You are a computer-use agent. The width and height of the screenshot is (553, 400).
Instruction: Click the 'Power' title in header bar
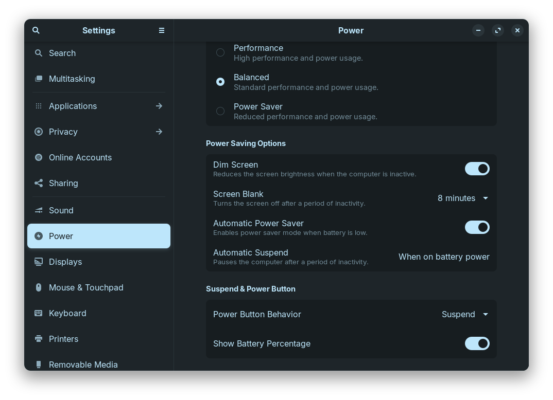click(x=351, y=30)
